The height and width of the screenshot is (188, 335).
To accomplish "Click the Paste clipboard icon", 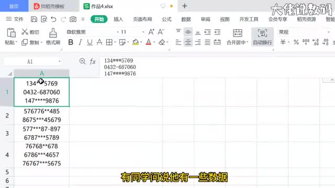I will (11, 32).
